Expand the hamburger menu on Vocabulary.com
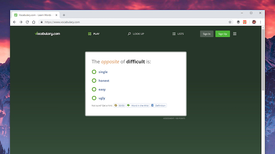 [x=235, y=34]
